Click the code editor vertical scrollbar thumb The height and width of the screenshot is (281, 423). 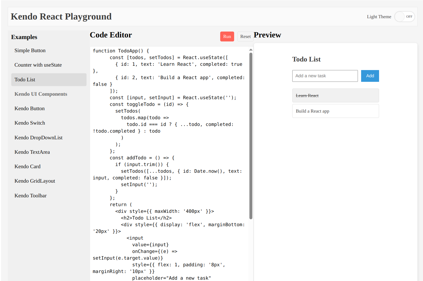[251, 136]
